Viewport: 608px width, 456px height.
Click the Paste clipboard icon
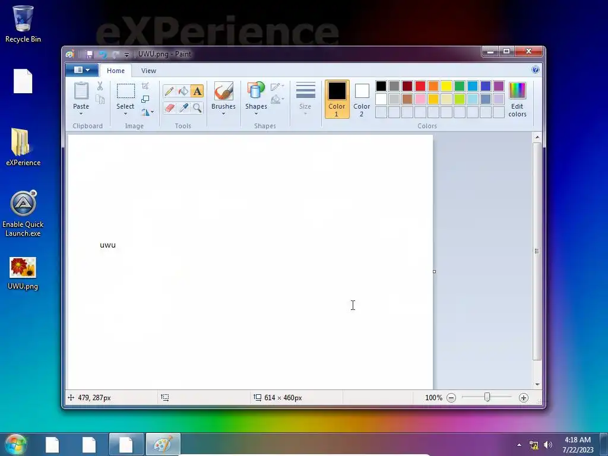(81, 90)
